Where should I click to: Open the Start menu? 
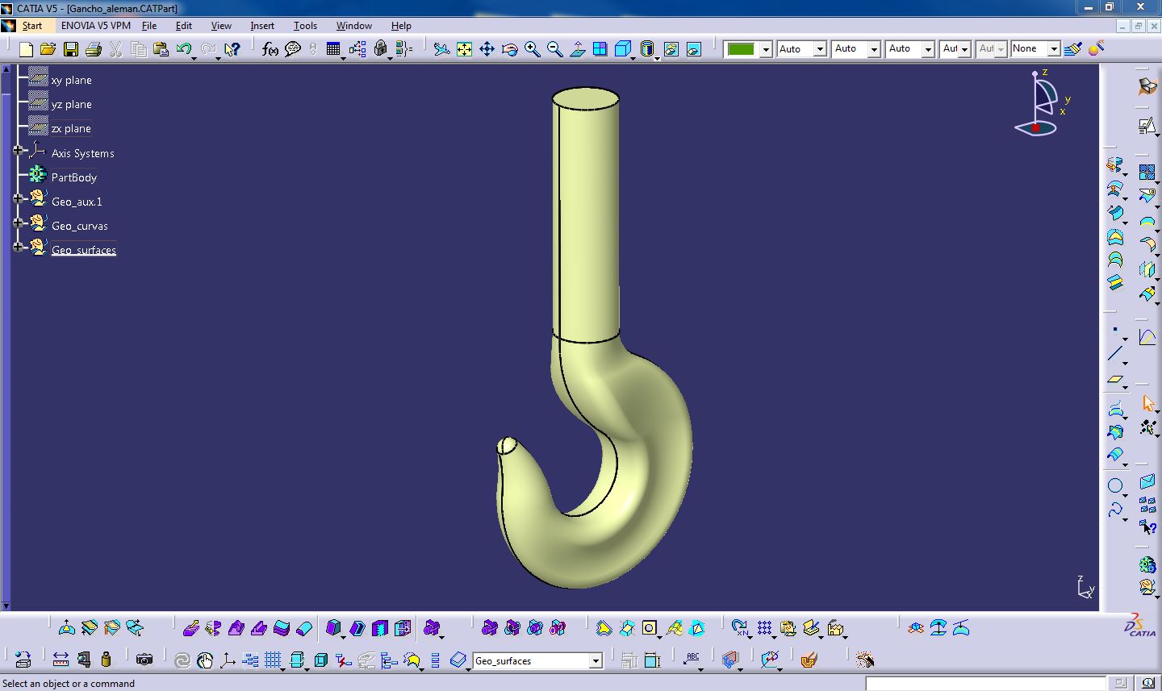point(32,26)
